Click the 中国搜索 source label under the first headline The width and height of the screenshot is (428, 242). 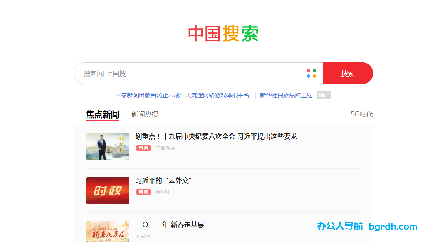166,148
